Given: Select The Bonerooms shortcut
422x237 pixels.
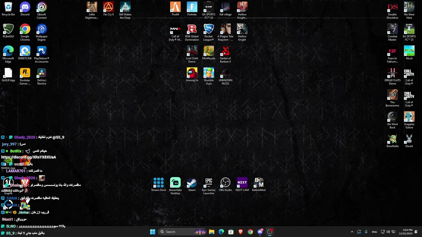Looking at the screenshot, I should pyautogui.click(x=392, y=98).
